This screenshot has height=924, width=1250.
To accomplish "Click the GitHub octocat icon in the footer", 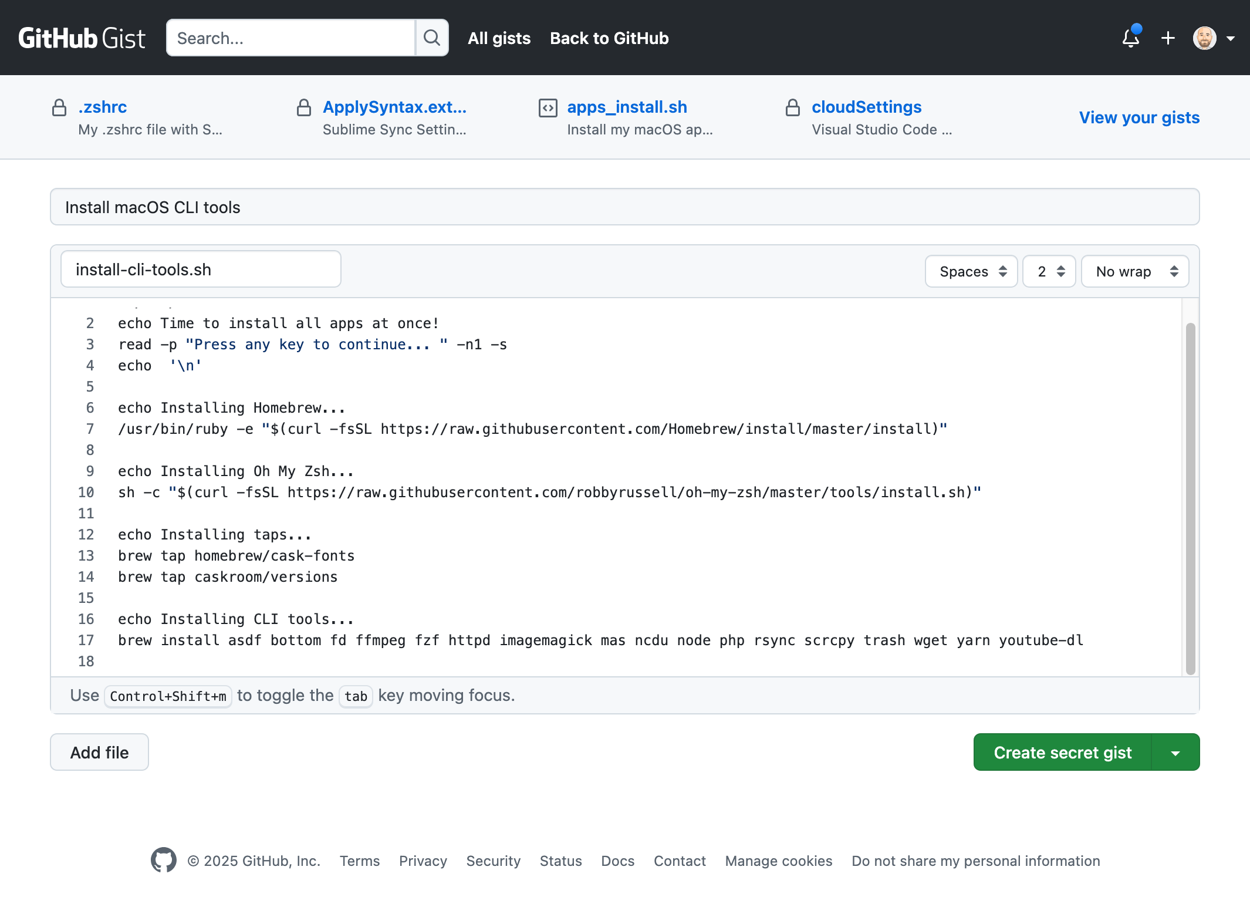I will (x=163, y=861).
